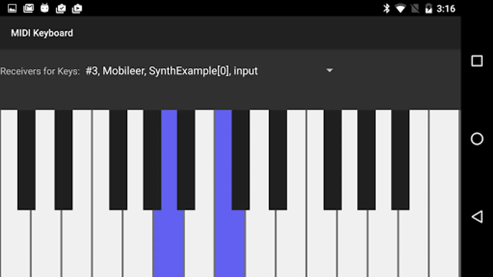Play the black key between the blue keys

point(186,160)
